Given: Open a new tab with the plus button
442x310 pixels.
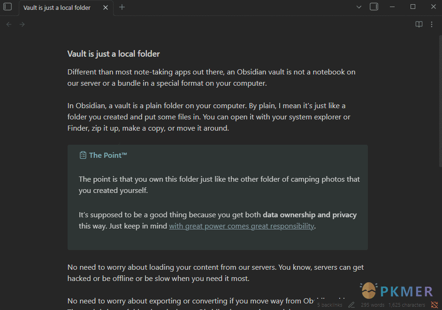Looking at the screenshot, I should tap(121, 7).
